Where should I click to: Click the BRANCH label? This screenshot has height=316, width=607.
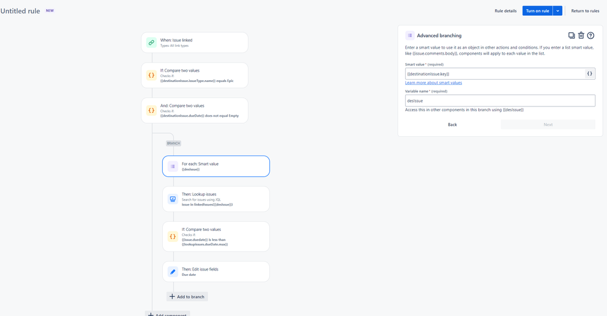click(x=173, y=143)
